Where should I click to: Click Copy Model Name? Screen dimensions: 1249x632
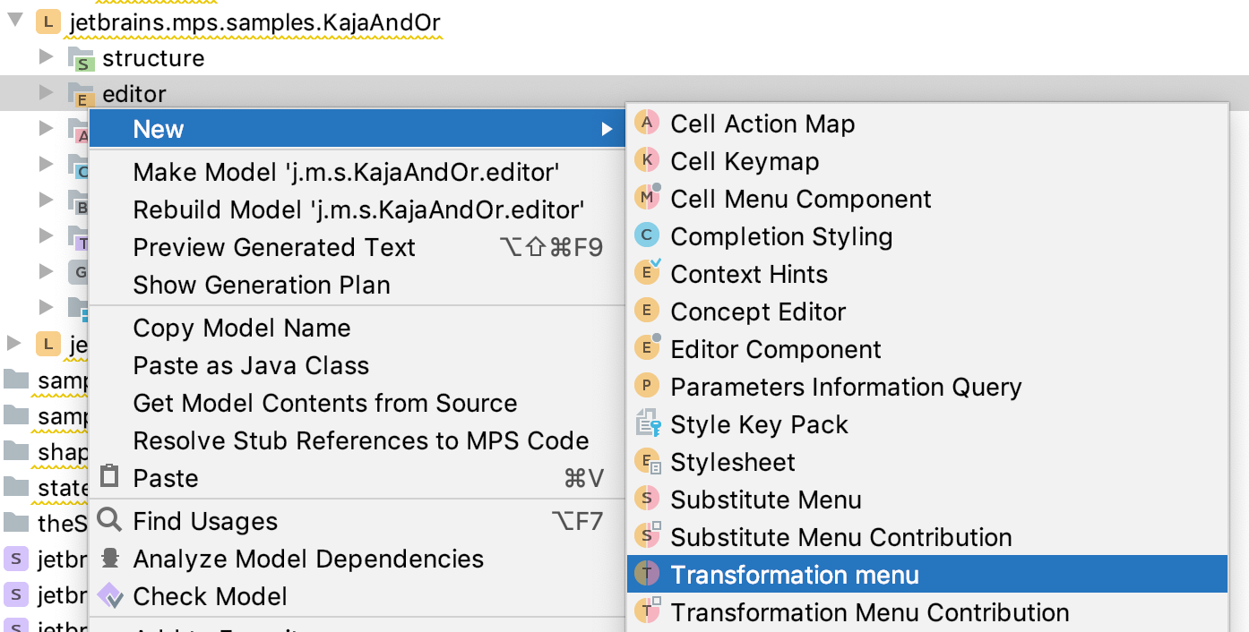pos(241,328)
